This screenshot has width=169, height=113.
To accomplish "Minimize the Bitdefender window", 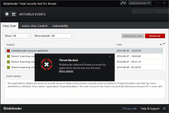I will 157,3.
